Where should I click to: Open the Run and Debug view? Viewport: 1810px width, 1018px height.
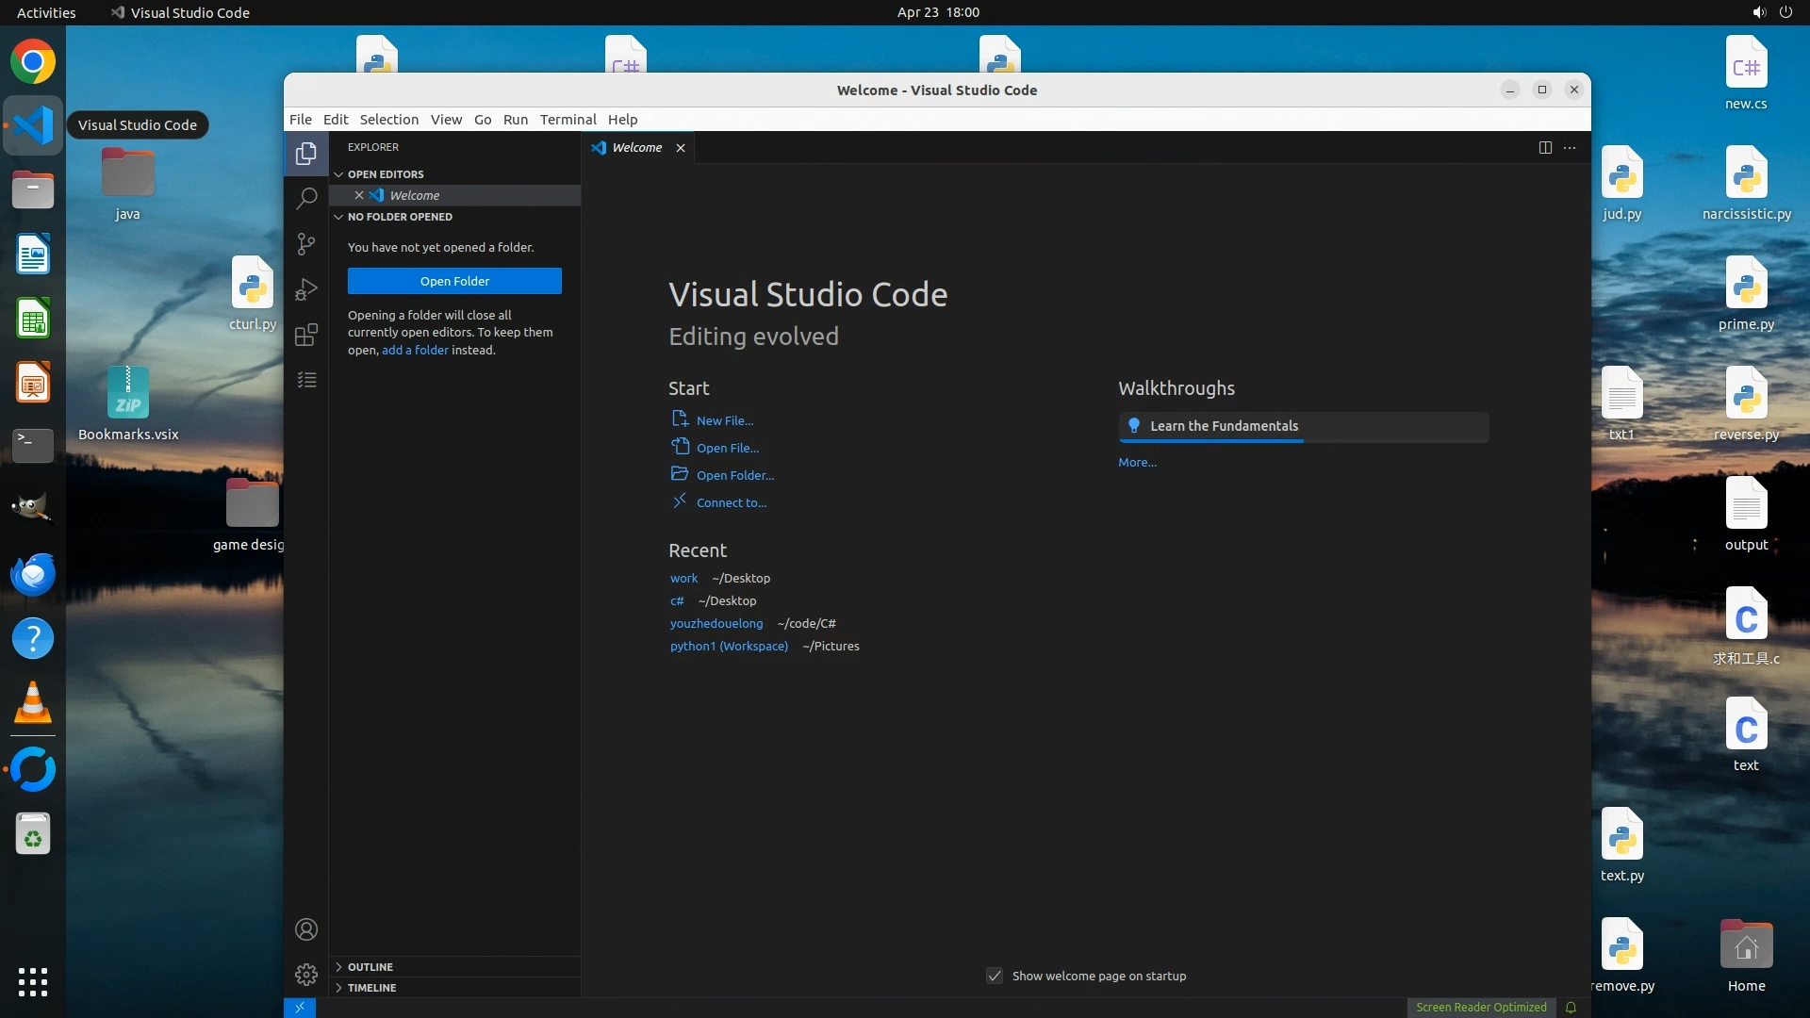(x=306, y=289)
